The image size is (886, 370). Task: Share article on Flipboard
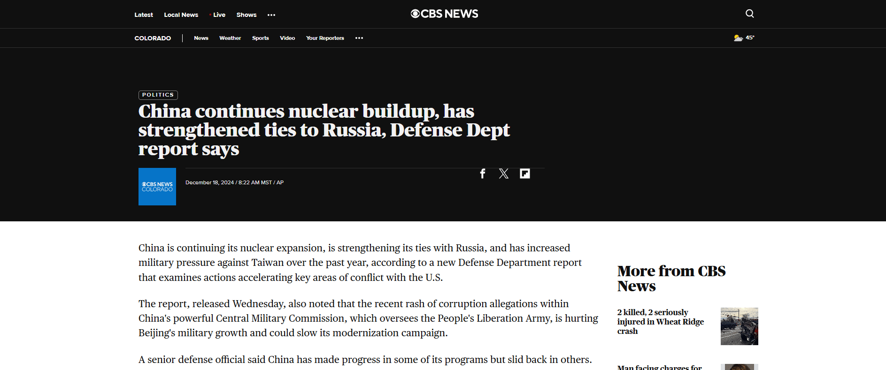pos(524,174)
